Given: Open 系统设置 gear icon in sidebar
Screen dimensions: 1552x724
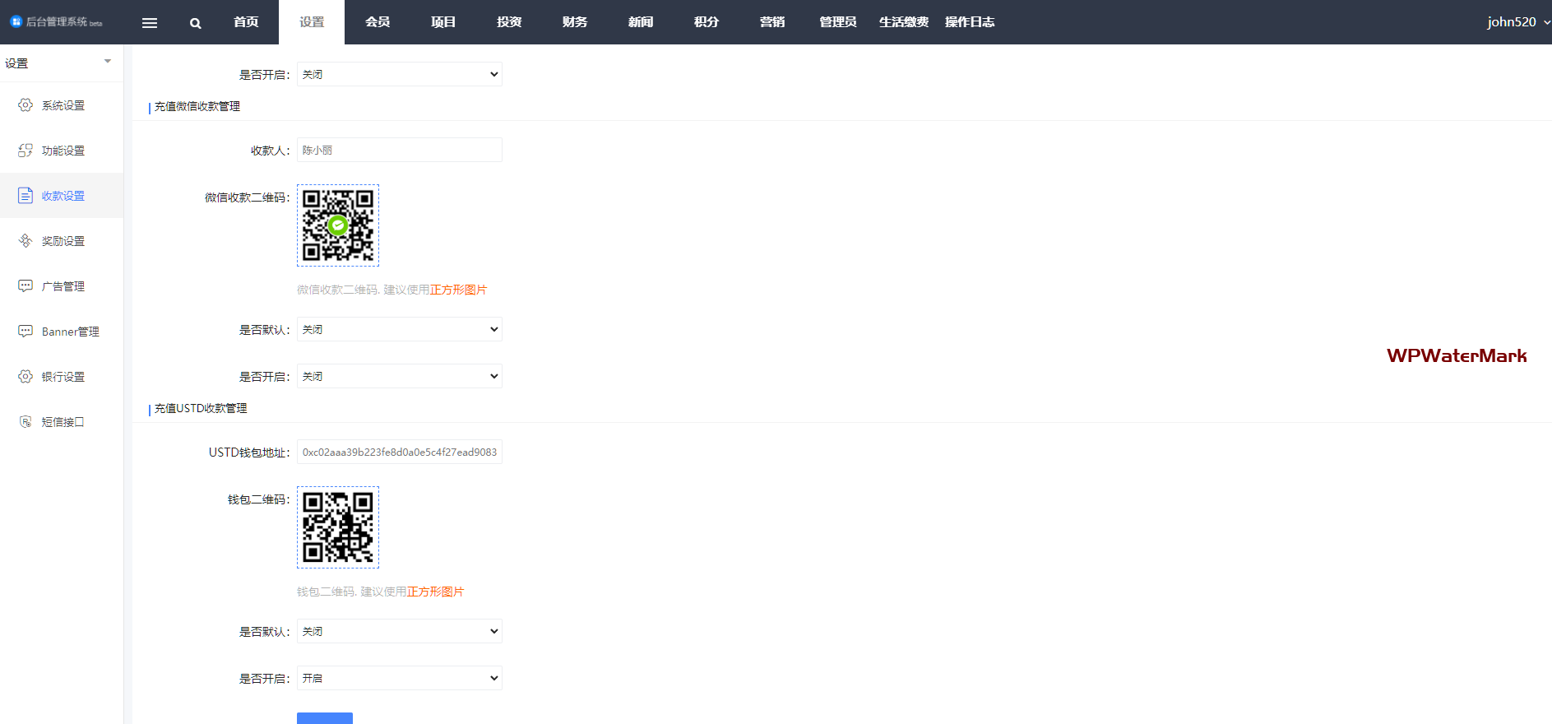Looking at the screenshot, I should (x=25, y=105).
